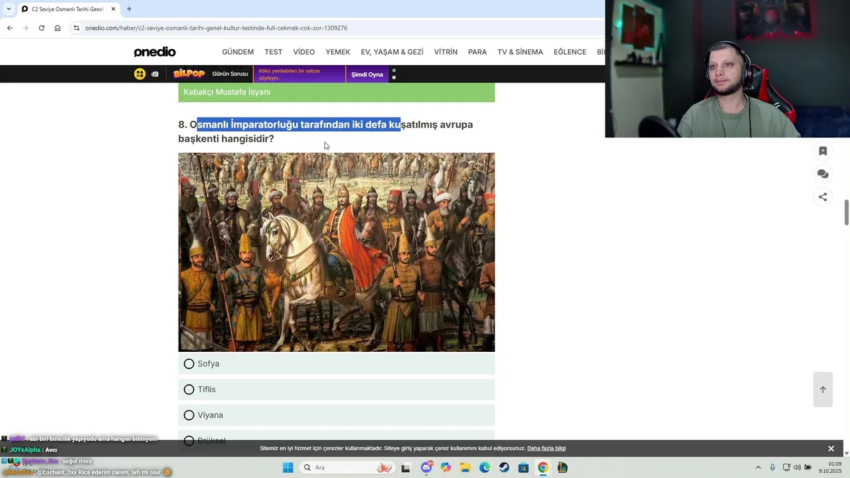Click the bookmark save icon
Screen dimensions: 850x478
tap(823, 151)
